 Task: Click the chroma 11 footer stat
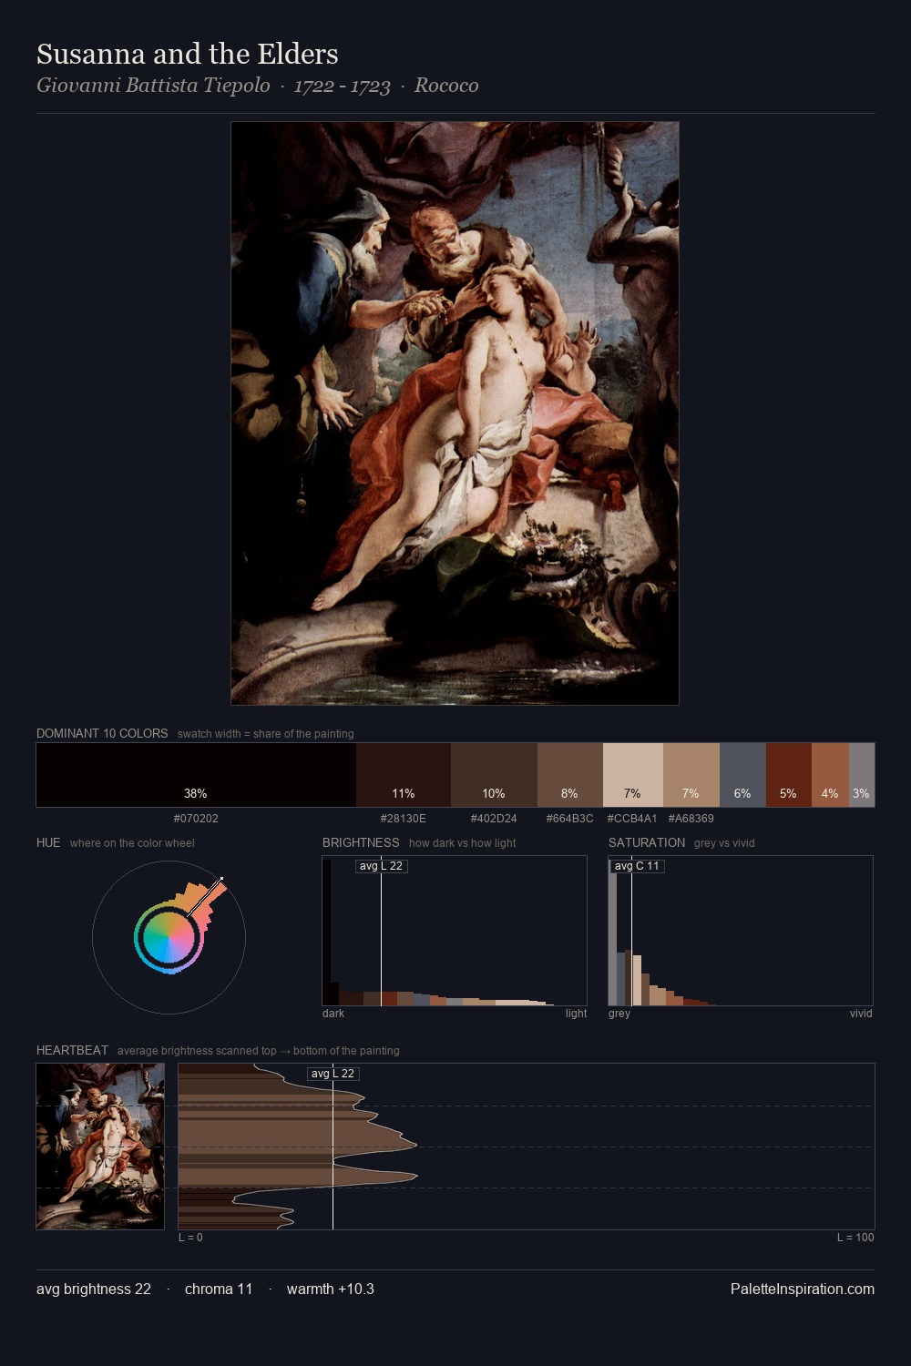219,1289
